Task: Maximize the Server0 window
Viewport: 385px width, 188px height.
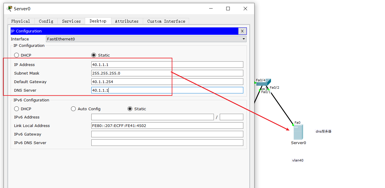Action: click(228, 9)
